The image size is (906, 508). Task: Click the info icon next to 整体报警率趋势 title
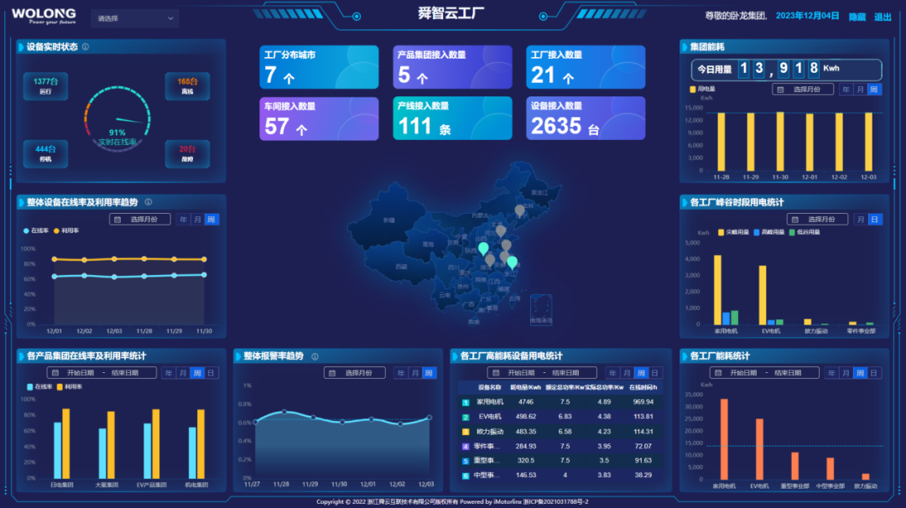coord(315,356)
